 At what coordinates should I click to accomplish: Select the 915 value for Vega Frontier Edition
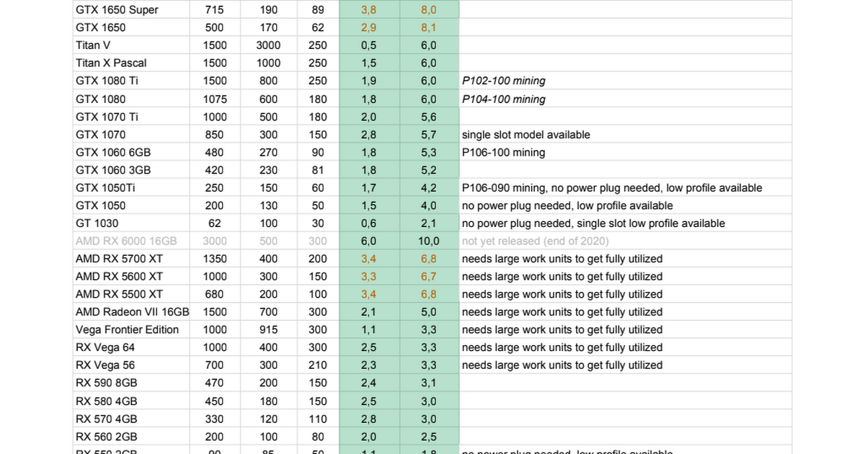click(x=268, y=329)
